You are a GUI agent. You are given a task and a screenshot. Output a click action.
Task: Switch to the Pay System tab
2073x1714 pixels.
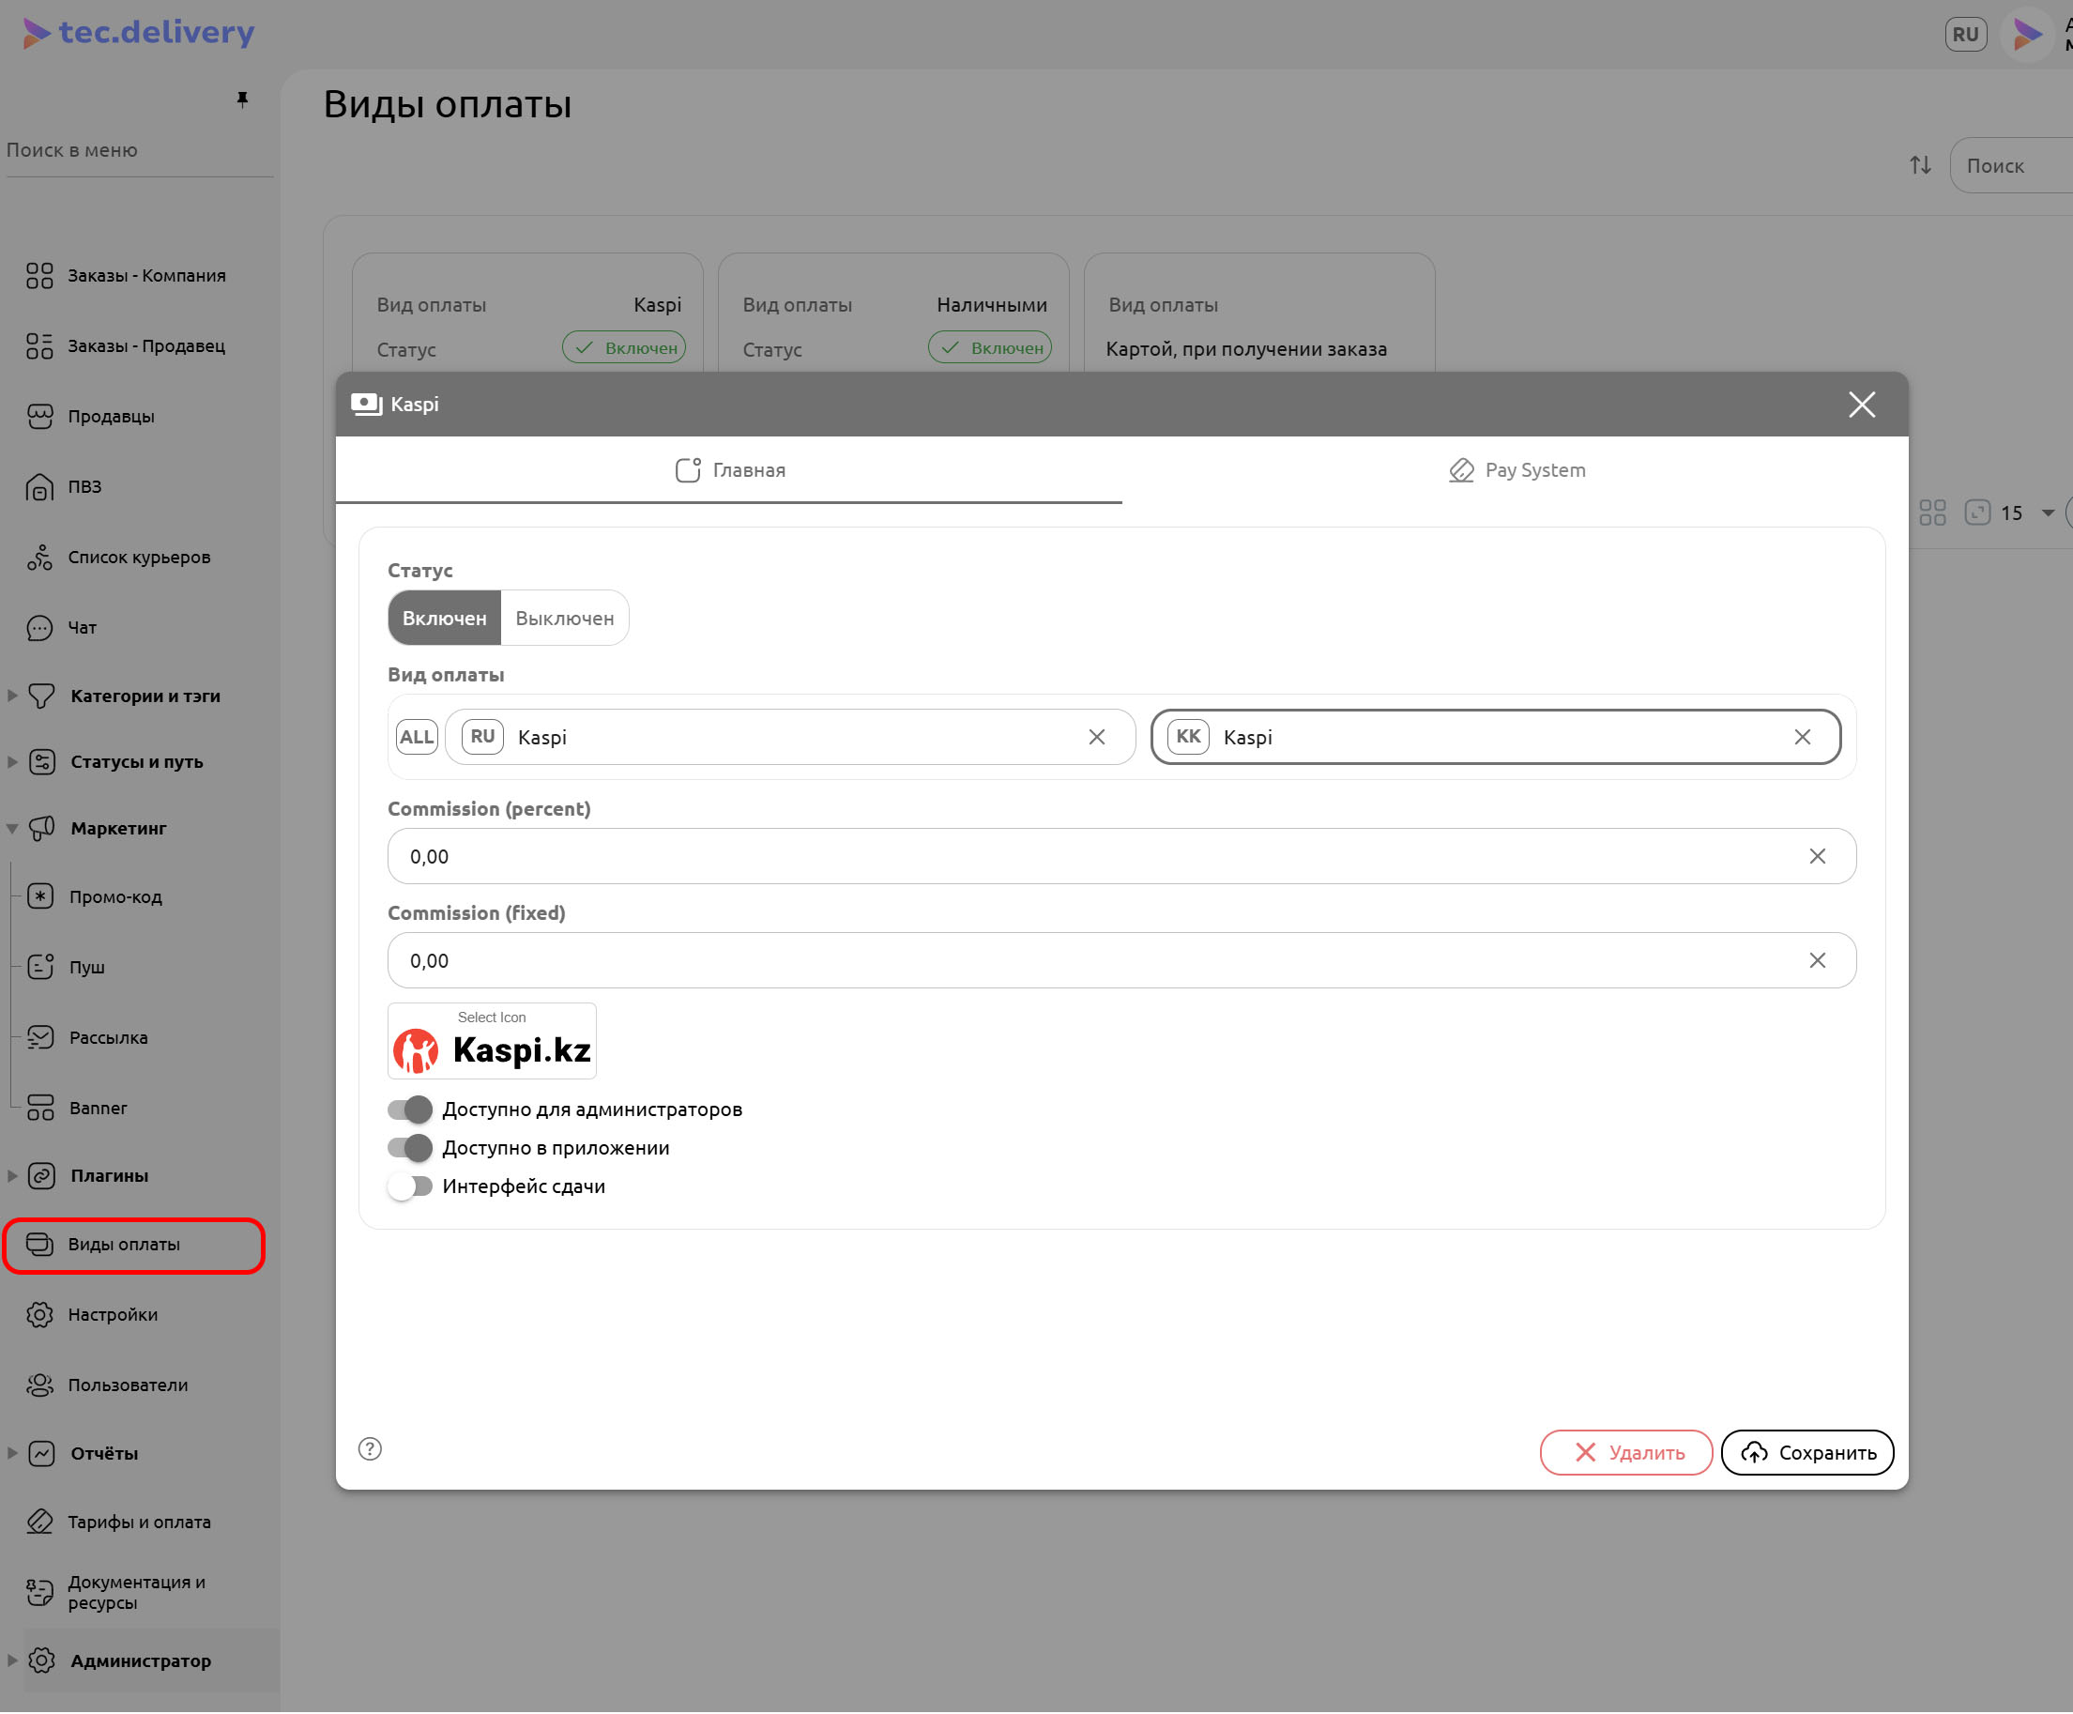(1517, 471)
